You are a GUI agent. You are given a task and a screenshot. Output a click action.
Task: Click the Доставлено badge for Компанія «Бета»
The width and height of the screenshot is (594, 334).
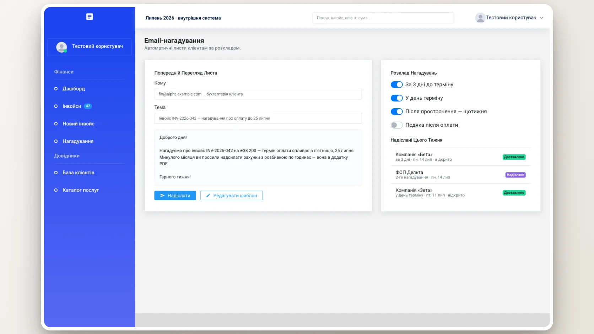(514, 157)
